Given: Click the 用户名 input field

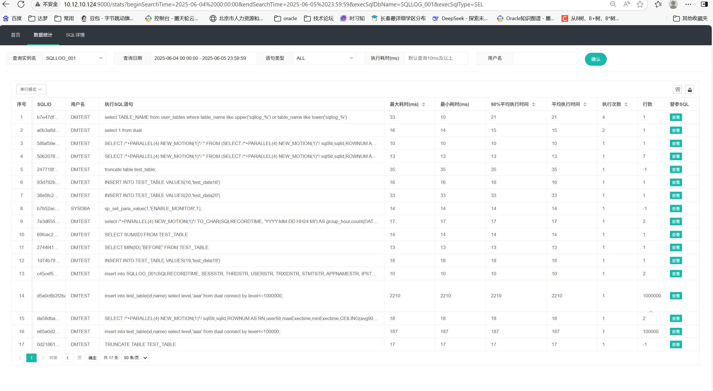Looking at the screenshot, I should click(x=544, y=58).
